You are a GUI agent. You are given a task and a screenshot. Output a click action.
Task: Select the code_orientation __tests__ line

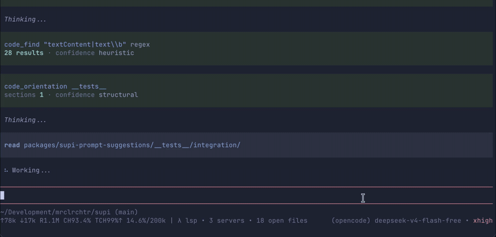[55, 86]
